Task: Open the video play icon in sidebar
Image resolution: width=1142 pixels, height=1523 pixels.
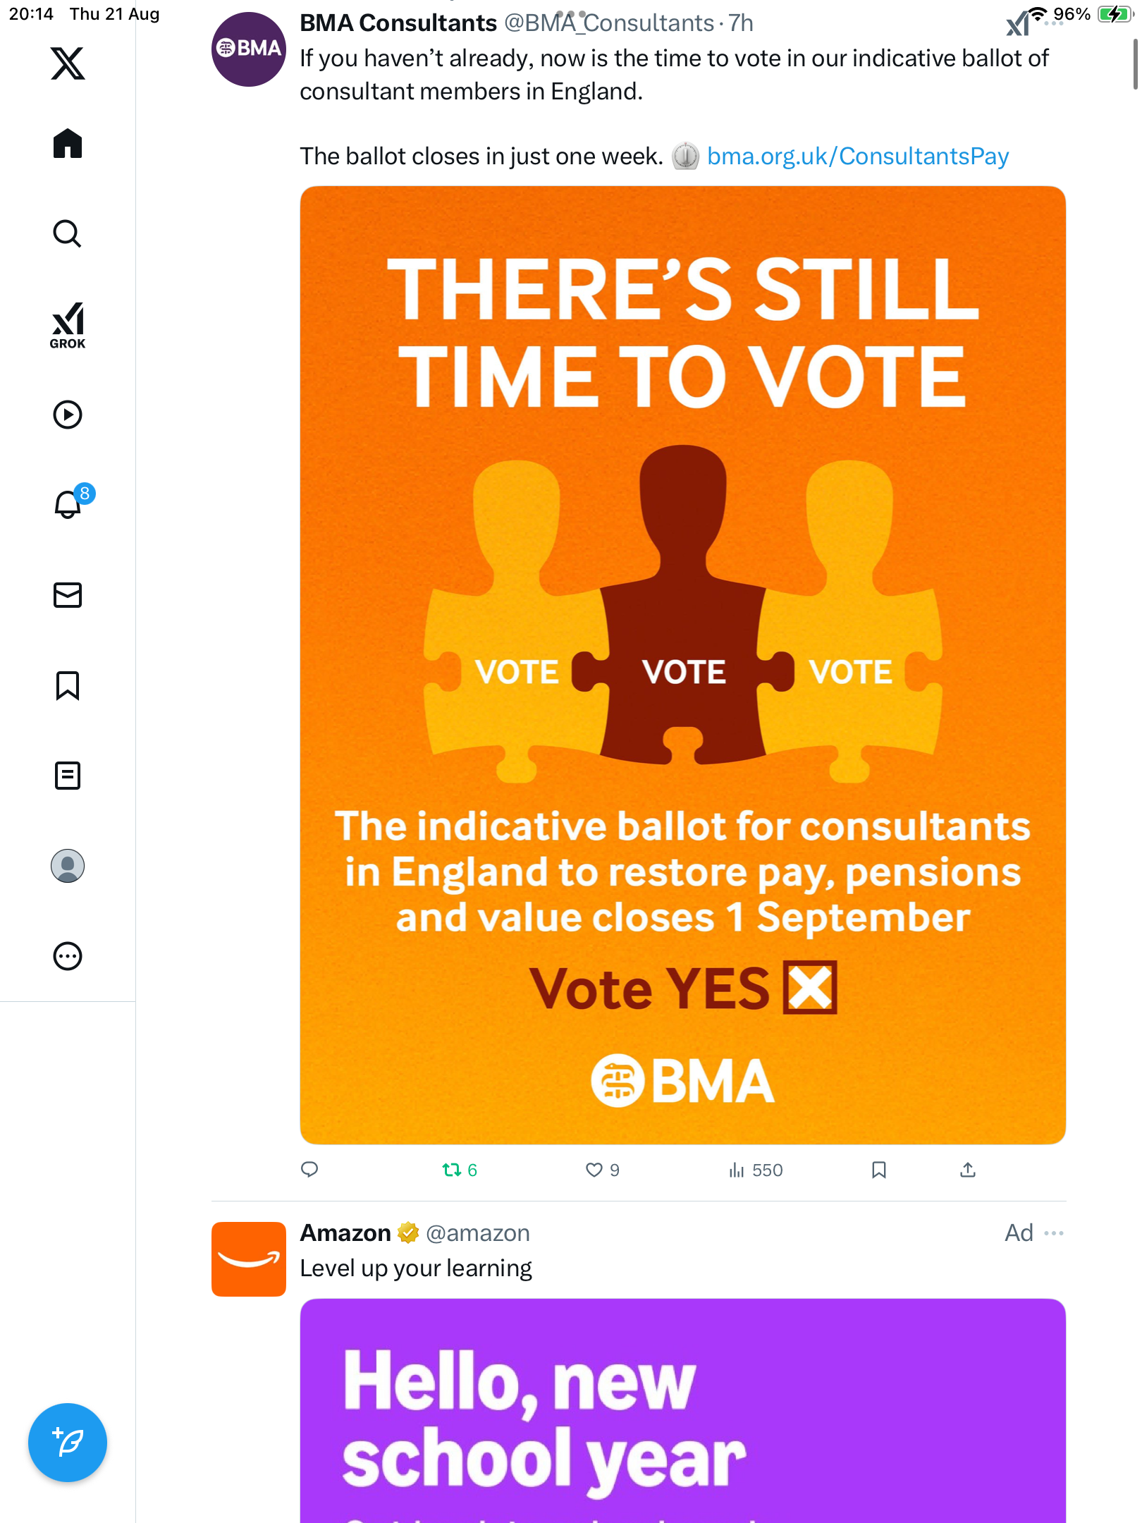Action: pos(68,415)
